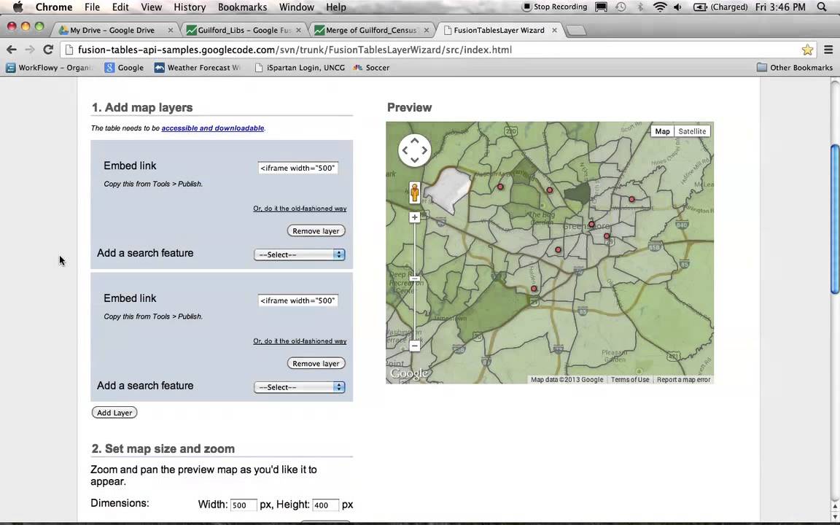Click the Google logo on map
The height and width of the screenshot is (525, 840).
pyautogui.click(x=409, y=373)
